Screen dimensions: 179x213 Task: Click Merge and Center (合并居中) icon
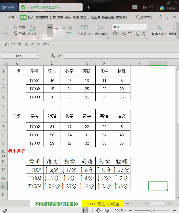84,28
